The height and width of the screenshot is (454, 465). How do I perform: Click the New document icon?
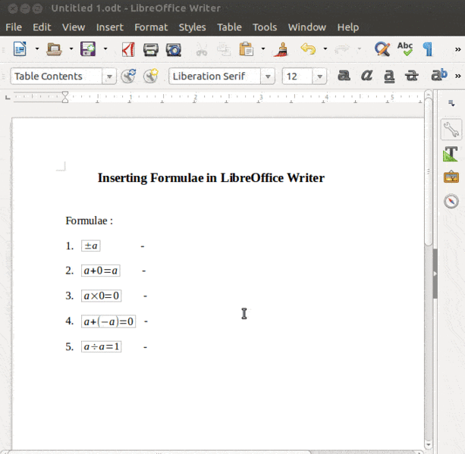(x=20, y=49)
